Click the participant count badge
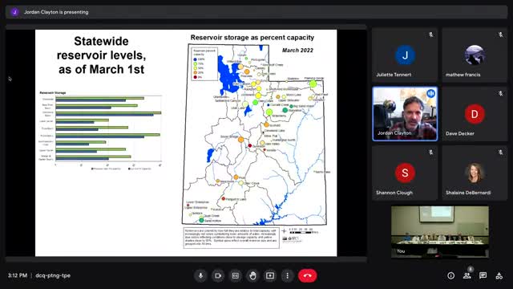Screen dimensions: 513x289 pyautogui.click(x=471, y=269)
